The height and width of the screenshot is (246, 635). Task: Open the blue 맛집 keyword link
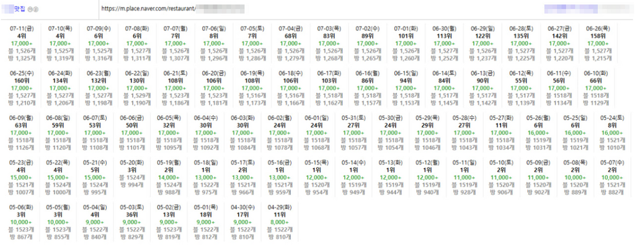[14, 8]
